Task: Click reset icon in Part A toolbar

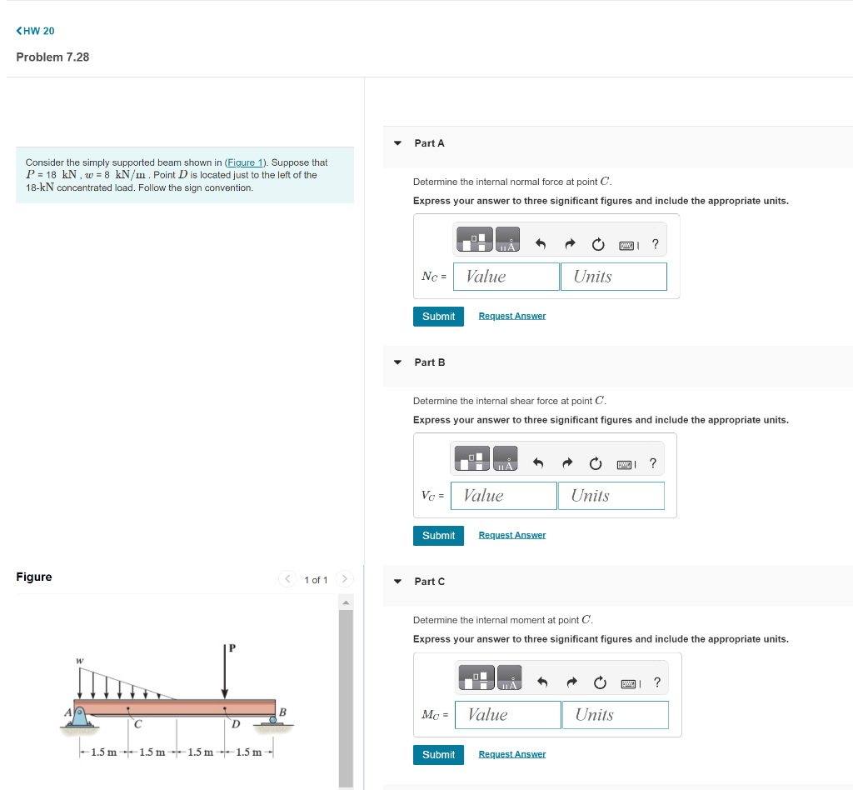Action: click(598, 244)
